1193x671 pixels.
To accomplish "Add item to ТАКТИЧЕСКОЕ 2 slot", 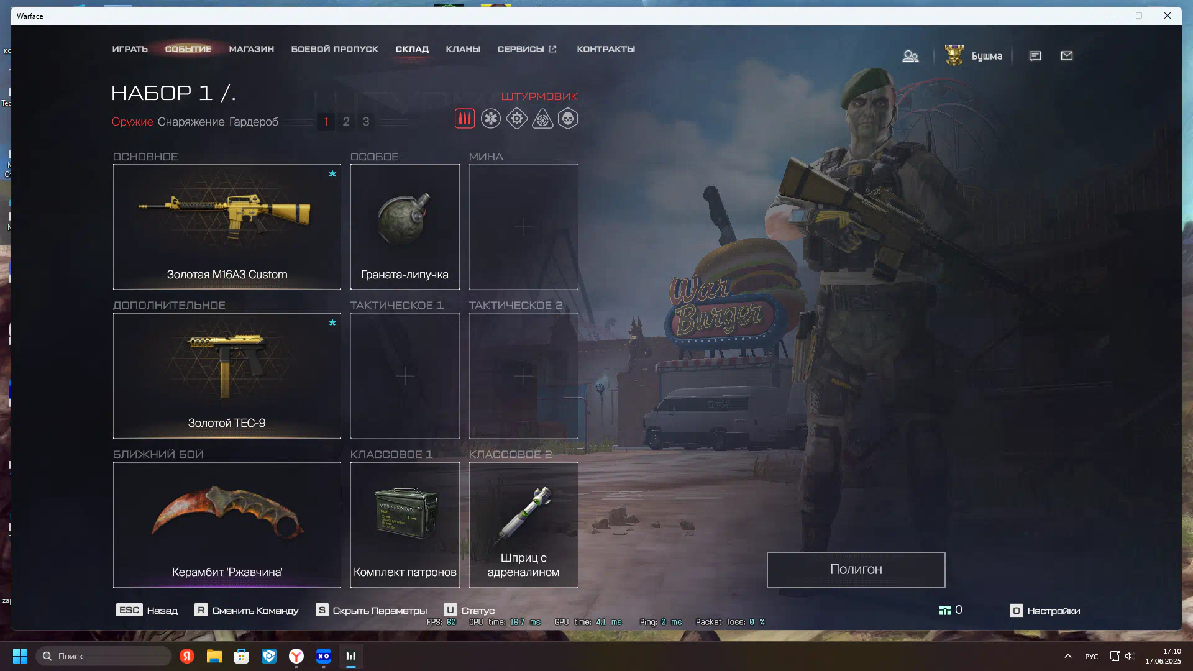I will (524, 376).
